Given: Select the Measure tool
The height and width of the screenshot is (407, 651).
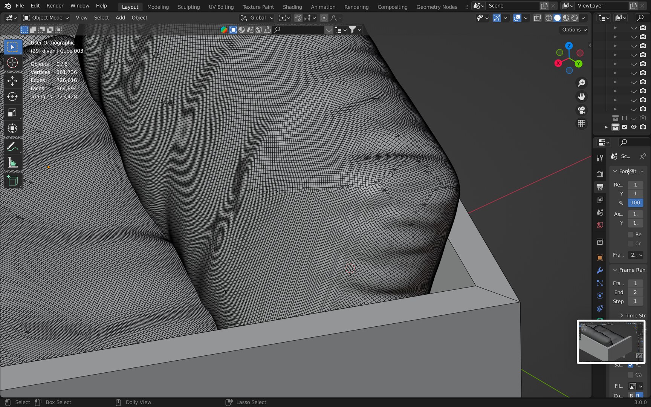Looking at the screenshot, I should (12, 162).
